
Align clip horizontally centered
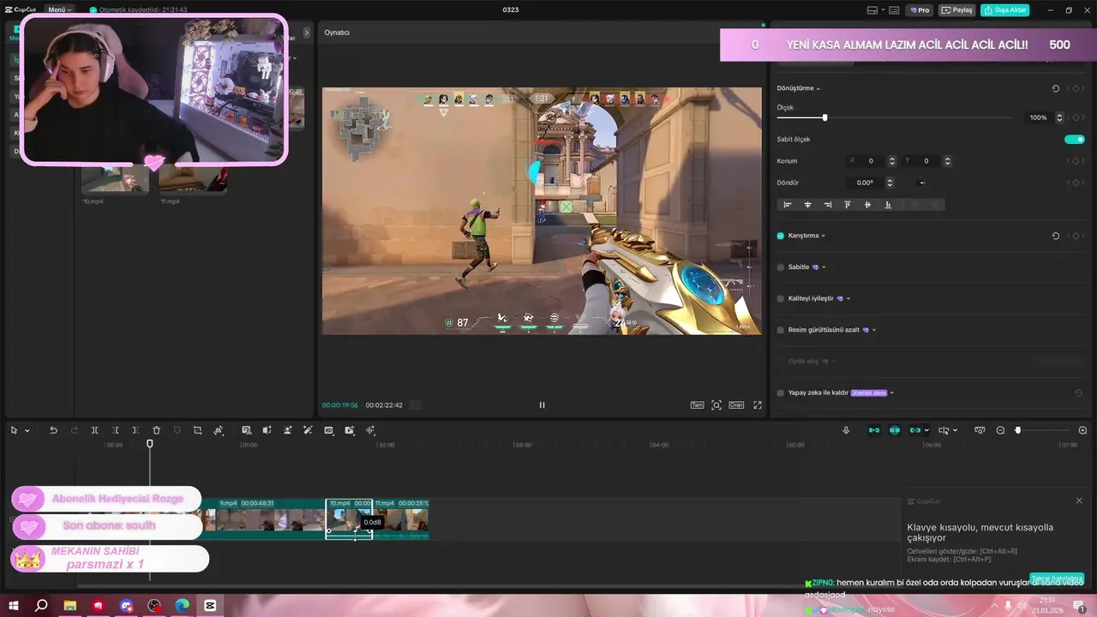807,205
